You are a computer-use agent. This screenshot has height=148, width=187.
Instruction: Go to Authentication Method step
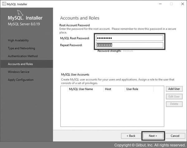[x=23, y=56]
